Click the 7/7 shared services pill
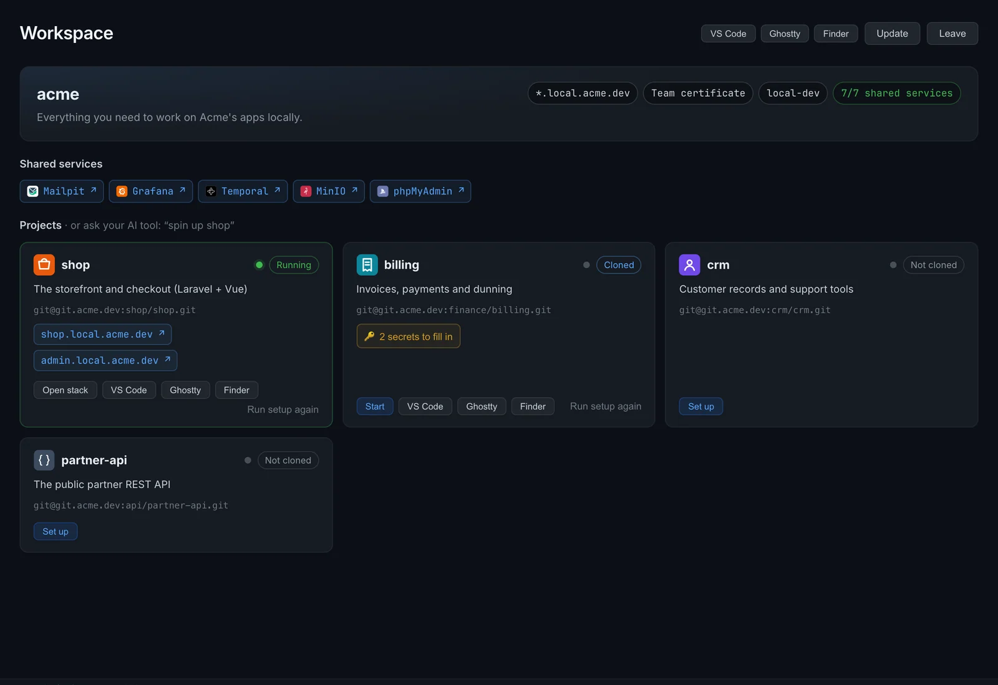The width and height of the screenshot is (998, 685). tap(897, 93)
